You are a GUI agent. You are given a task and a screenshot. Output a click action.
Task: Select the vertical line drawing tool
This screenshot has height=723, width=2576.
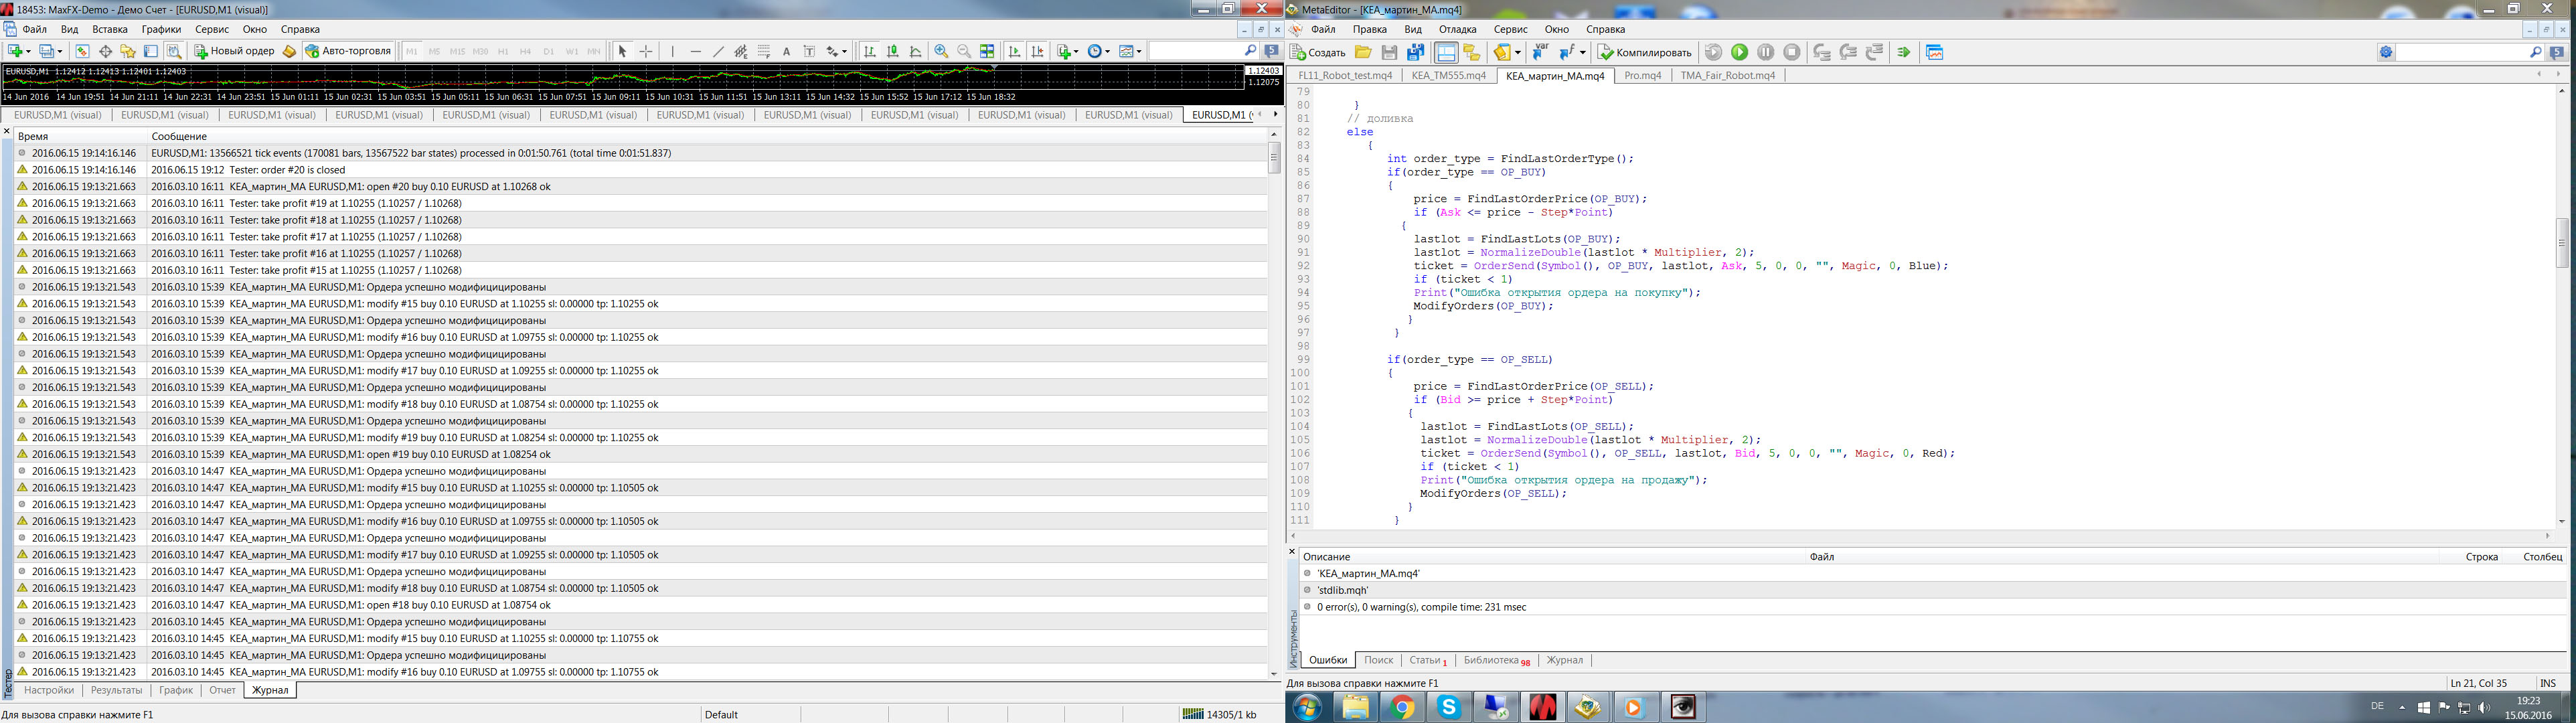click(x=673, y=51)
